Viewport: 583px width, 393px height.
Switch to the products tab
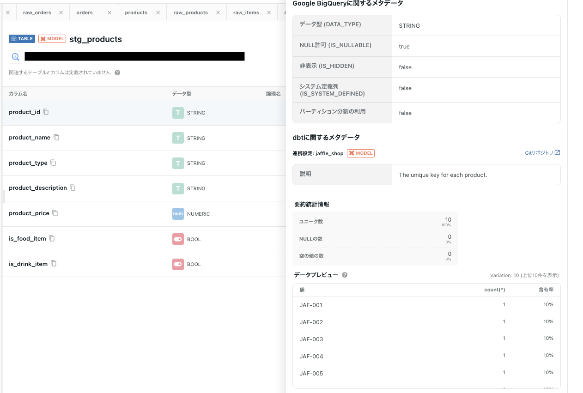pyautogui.click(x=135, y=12)
